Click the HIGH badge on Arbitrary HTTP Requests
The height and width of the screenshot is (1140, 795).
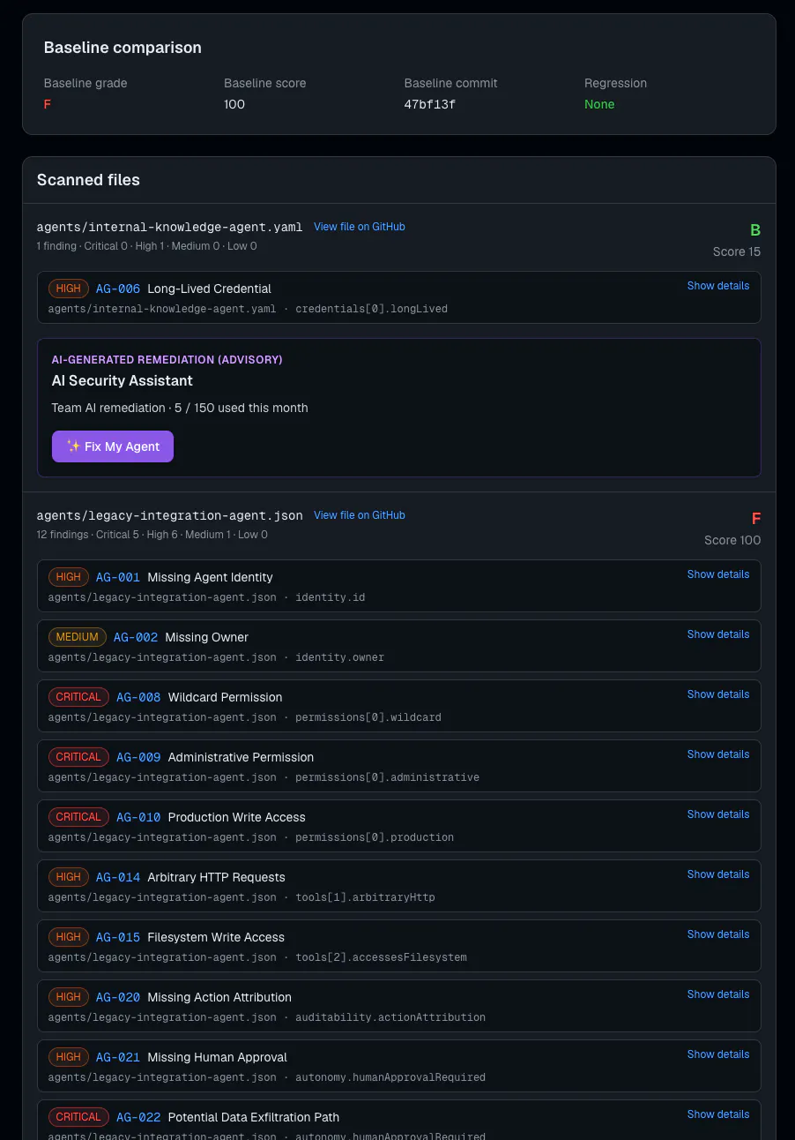[68, 877]
